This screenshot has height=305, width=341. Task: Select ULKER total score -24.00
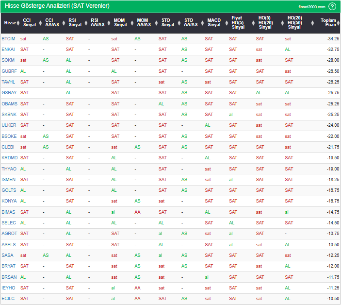pos(333,125)
